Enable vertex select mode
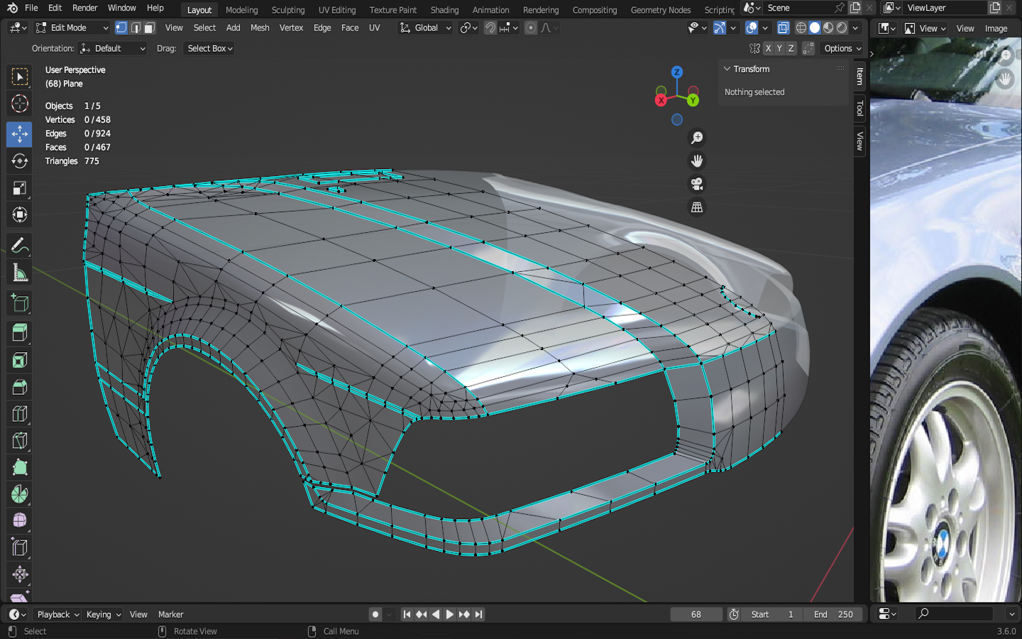 (121, 28)
